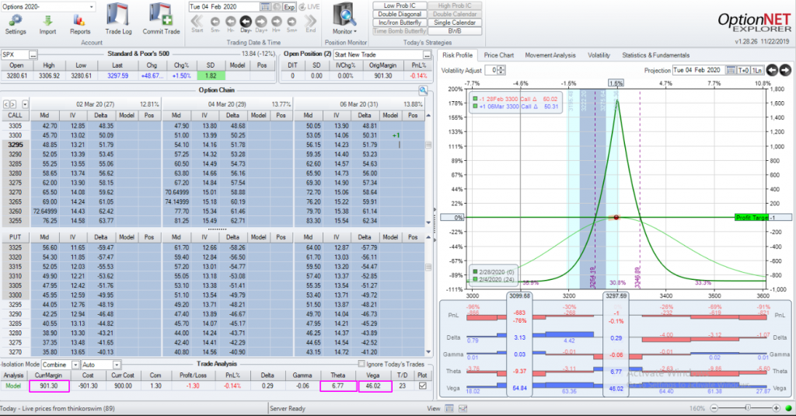Open the Reports icon
The height and width of the screenshot is (416, 796).
80,20
